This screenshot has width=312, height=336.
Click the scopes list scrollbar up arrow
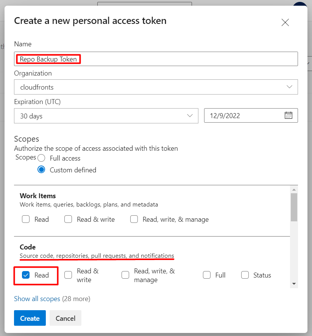(x=294, y=190)
